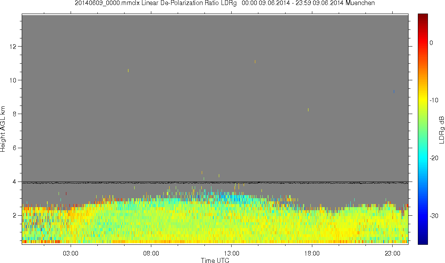
Task: Click the height tick label 10
Action: pos(12,80)
